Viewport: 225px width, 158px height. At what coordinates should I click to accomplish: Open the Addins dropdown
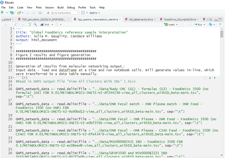tap(95, 13)
